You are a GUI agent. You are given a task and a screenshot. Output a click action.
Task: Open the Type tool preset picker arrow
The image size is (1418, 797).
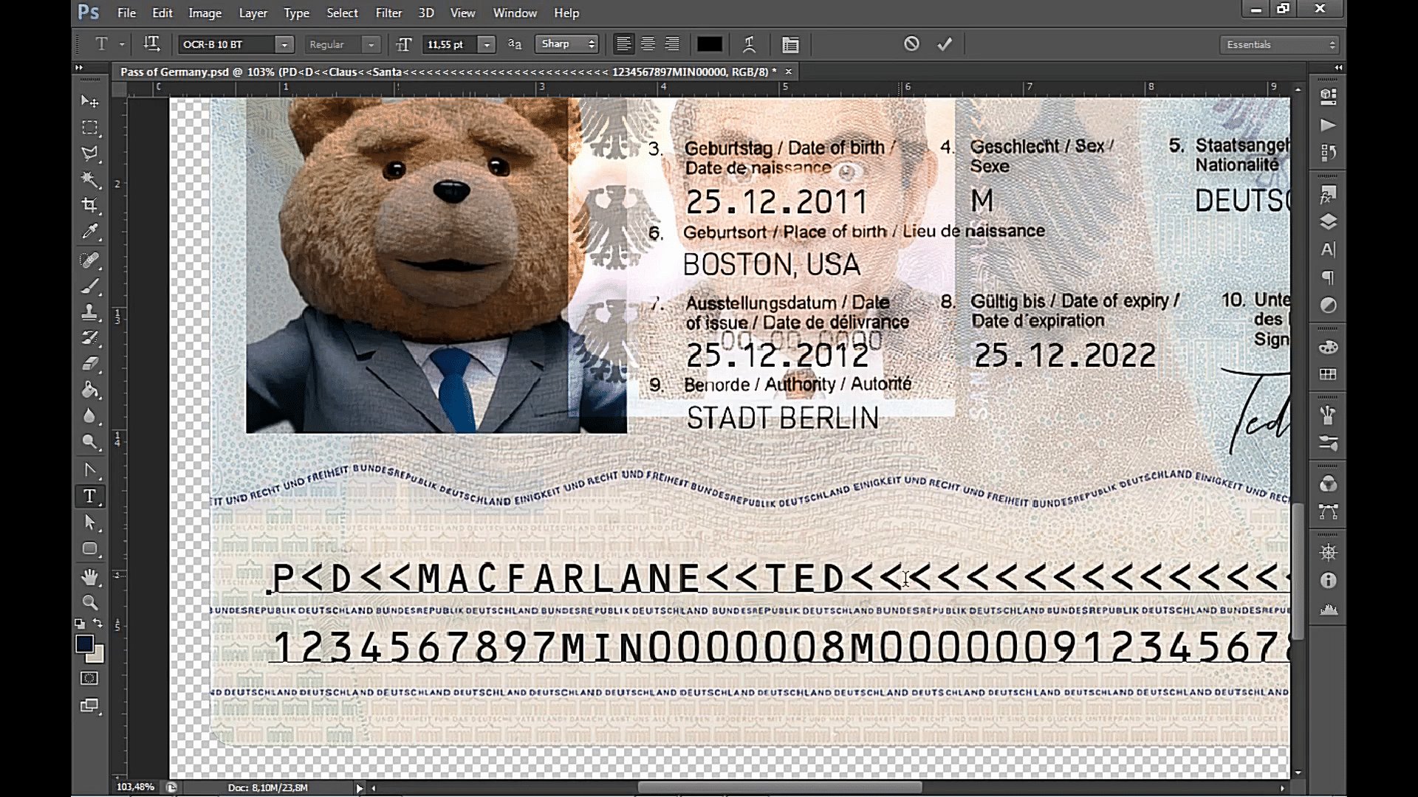coord(122,44)
